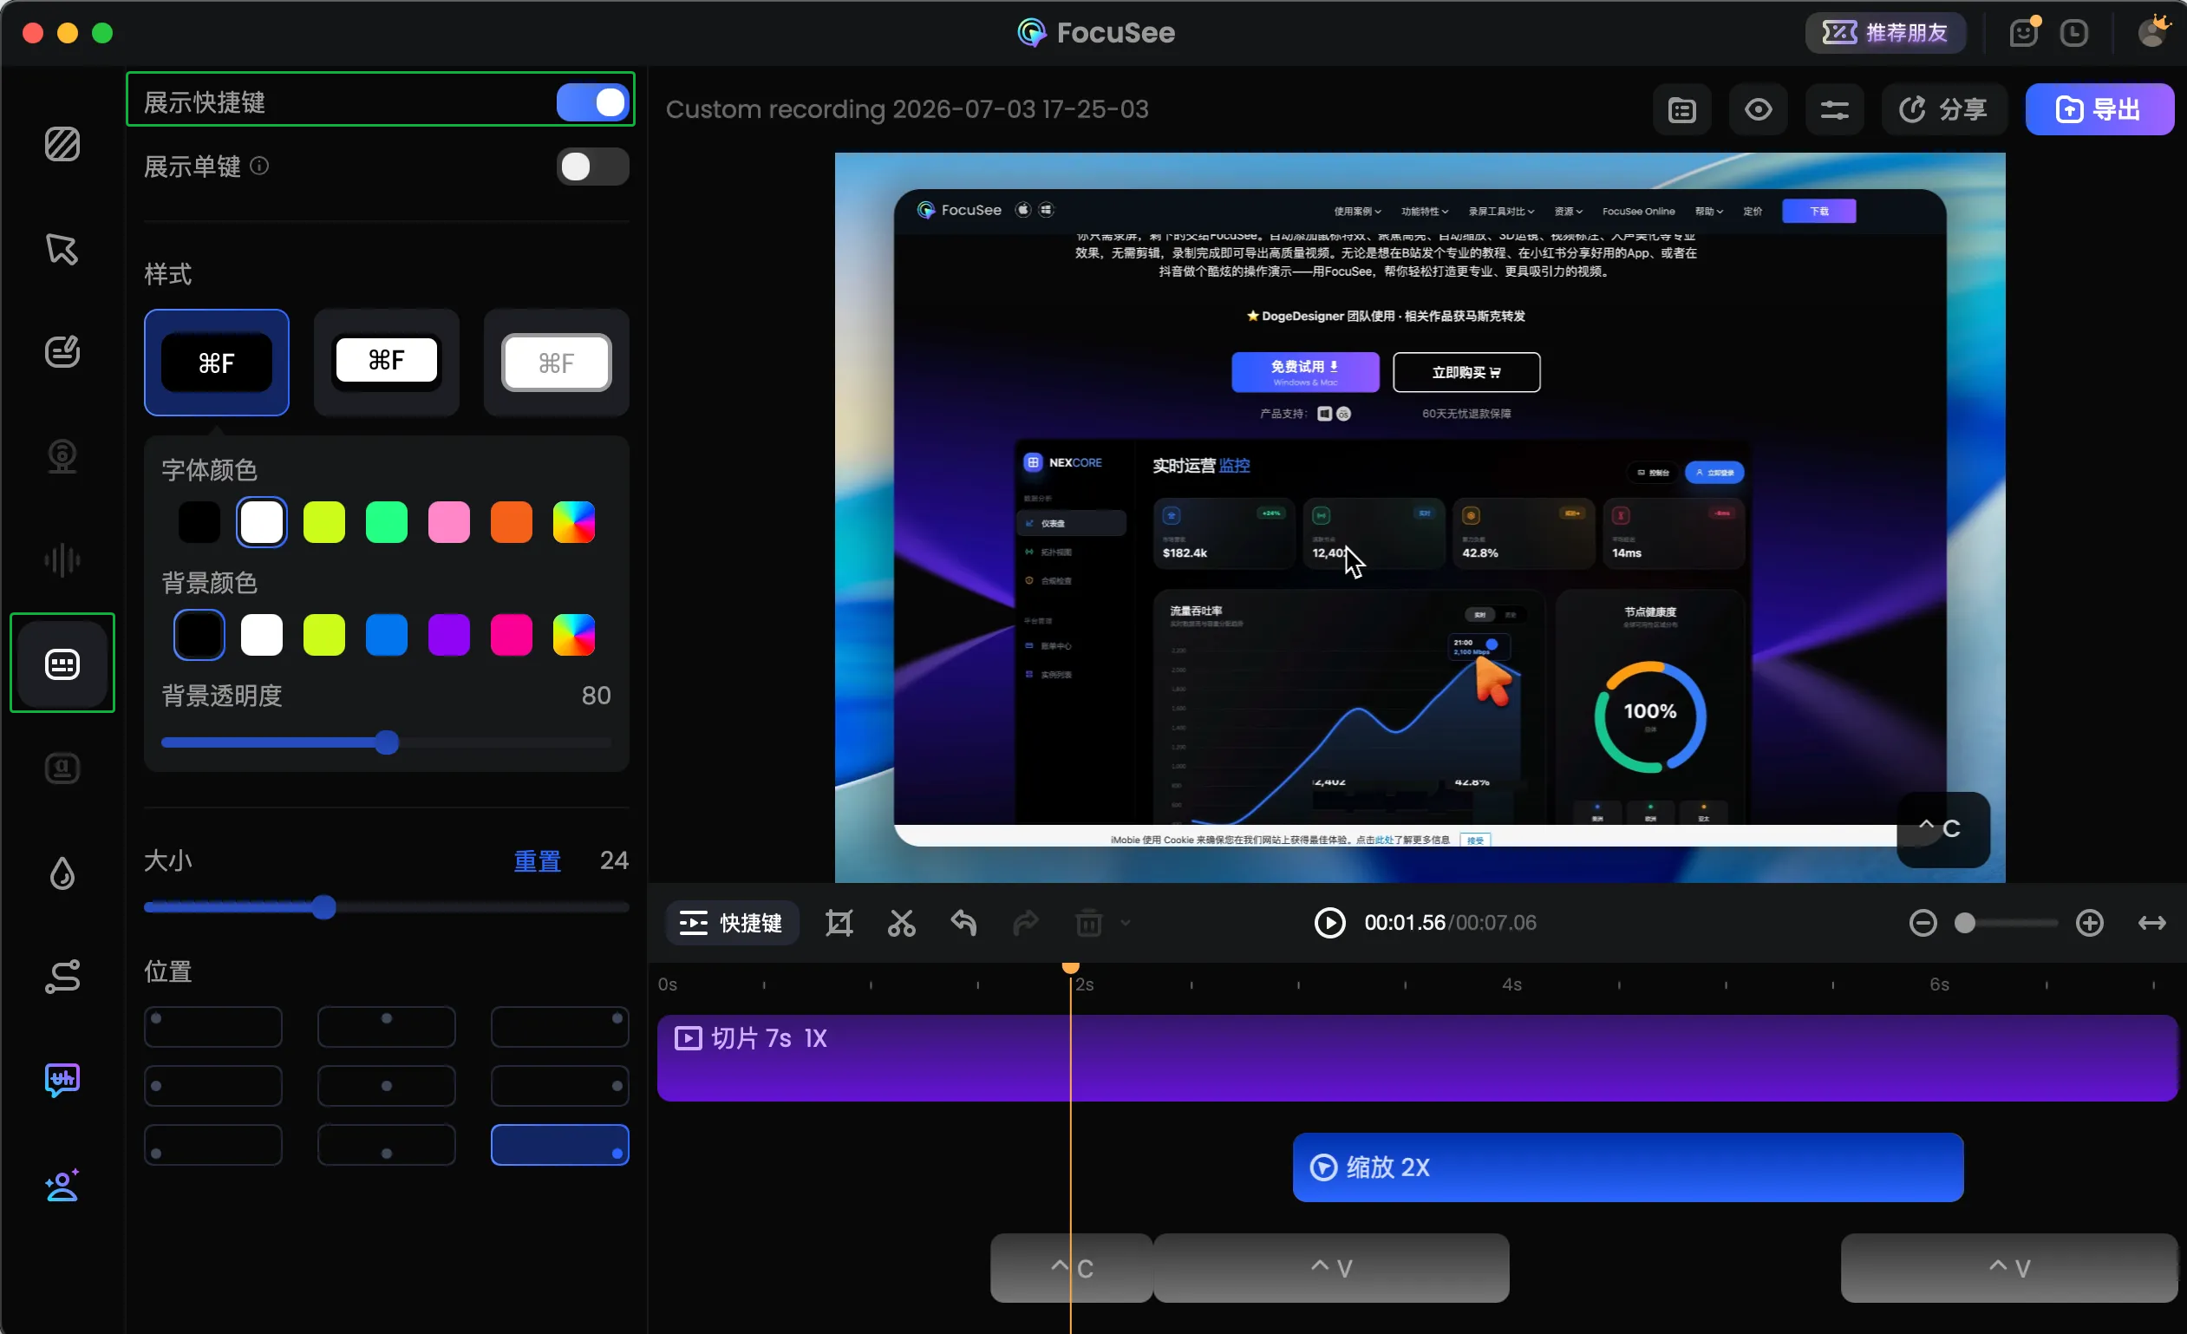Viewport: 2187px width, 1334px height.
Task: Click the 快捷键 timeline track selector
Action: coord(731,923)
